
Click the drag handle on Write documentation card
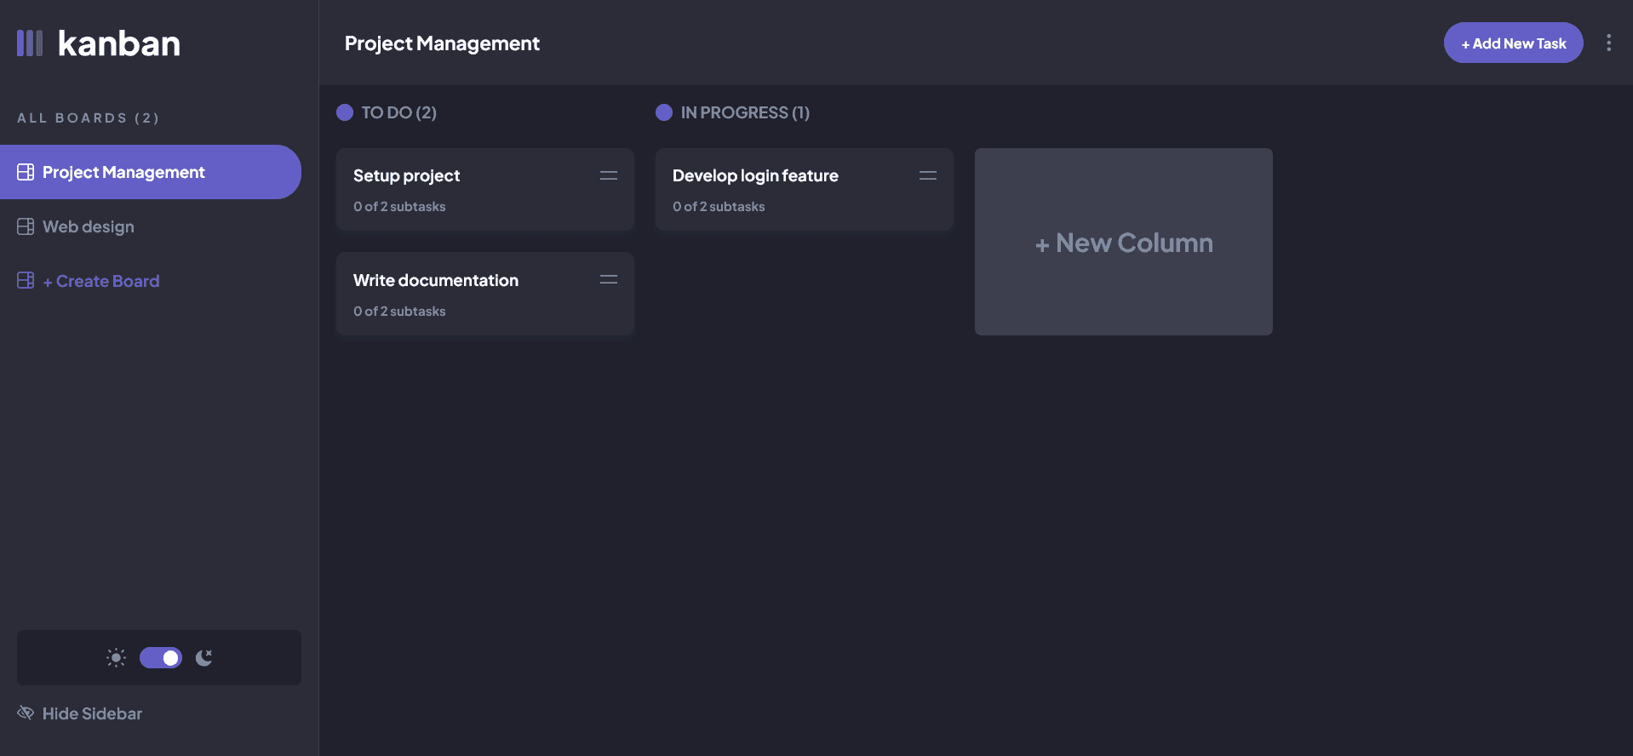point(609,279)
